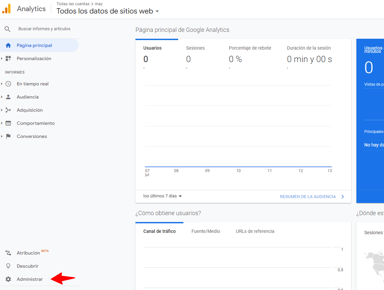Click the ¿Cómo obtiene usuarios? heading
384x290 pixels.
[168, 213]
